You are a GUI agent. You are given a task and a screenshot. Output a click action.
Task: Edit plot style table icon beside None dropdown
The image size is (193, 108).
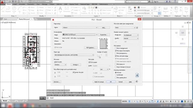[137, 28]
